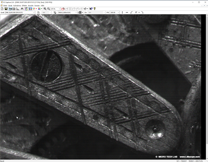Rotate image left with curved arrow icon
The height and width of the screenshot is (162, 208).
tap(132, 12)
